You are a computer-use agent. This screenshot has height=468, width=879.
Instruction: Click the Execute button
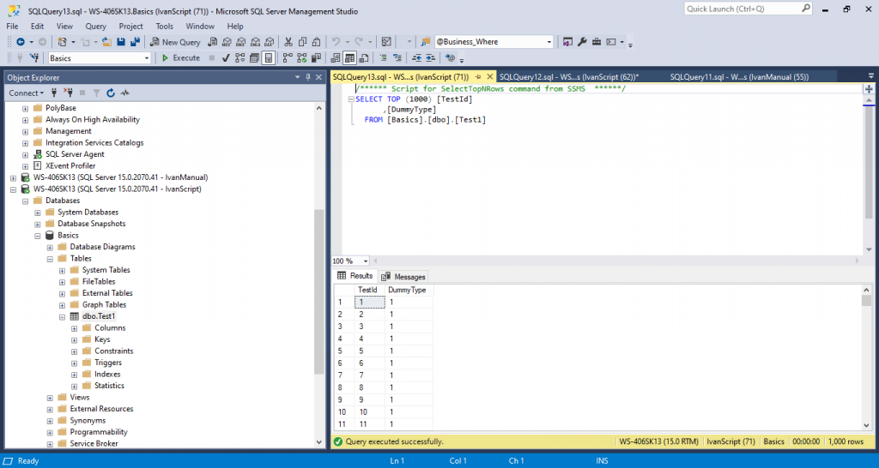tap(181, 57)
